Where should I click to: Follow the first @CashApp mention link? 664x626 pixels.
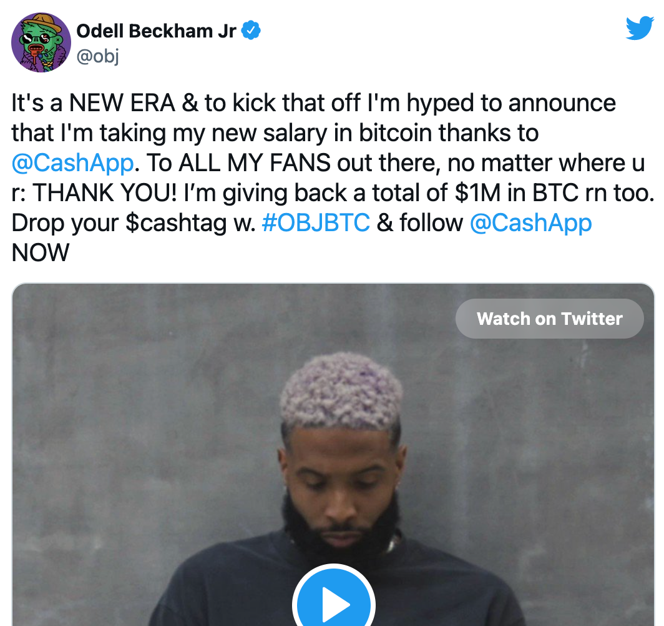coord(73,163)
